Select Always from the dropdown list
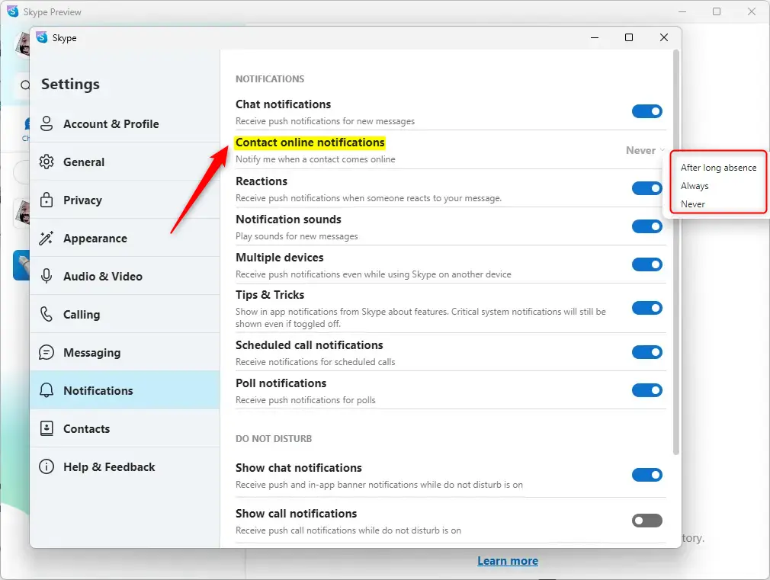 coord(695,186)
